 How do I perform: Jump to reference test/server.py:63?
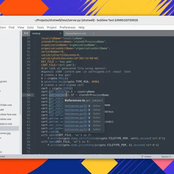tap(76, 130)
